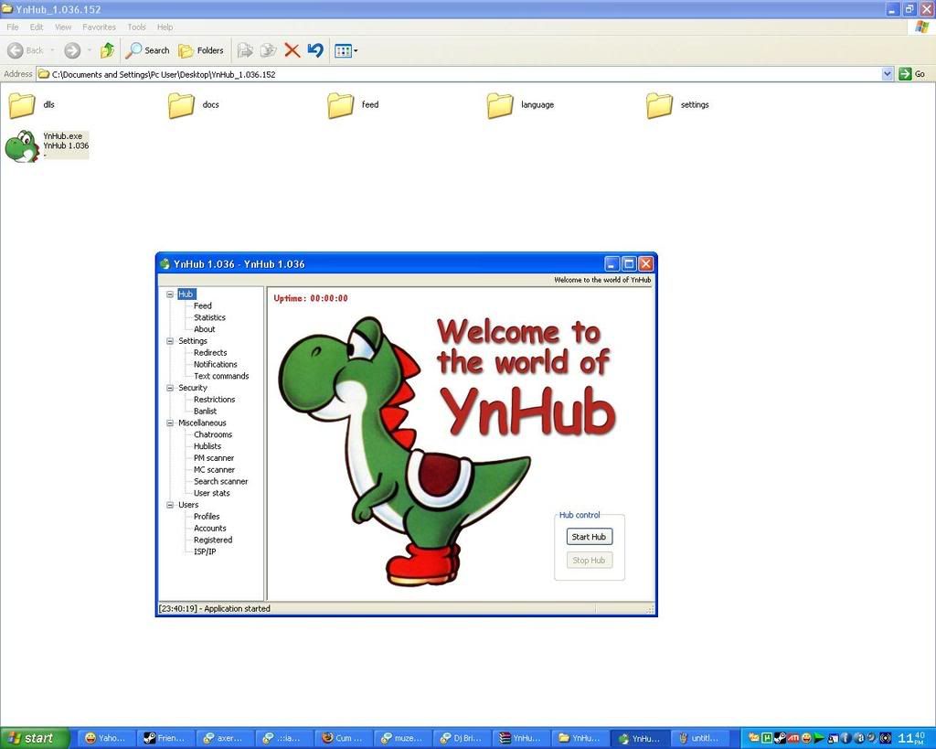Select Search scanner in the tree
Image resolution: width=936 pixels, height=749 pixels.
(x=221, y=481)
